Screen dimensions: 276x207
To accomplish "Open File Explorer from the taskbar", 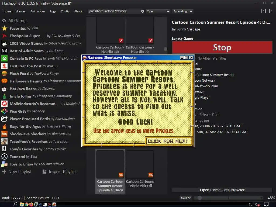I will 22,204.
